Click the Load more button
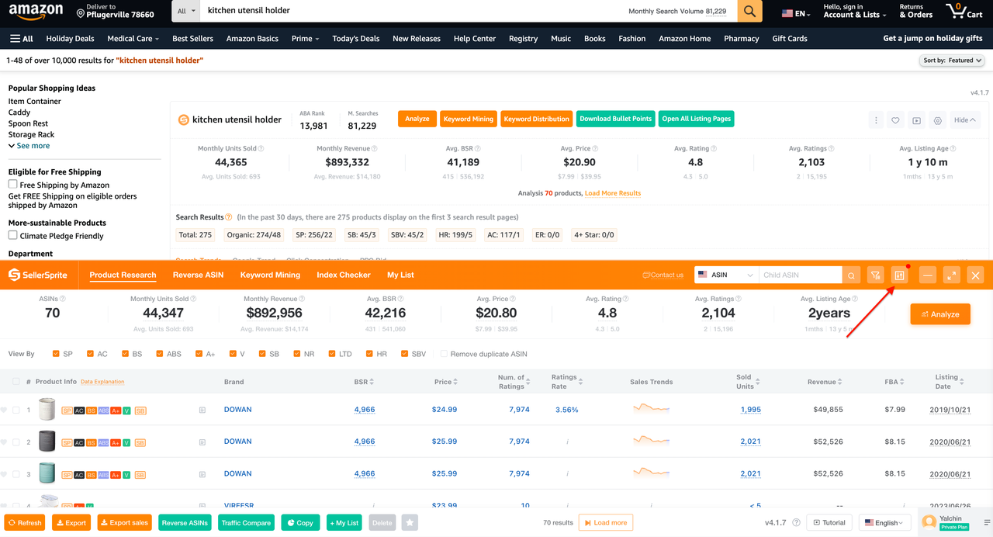Viewport: 993px width, 537px height. coord(606,523)
